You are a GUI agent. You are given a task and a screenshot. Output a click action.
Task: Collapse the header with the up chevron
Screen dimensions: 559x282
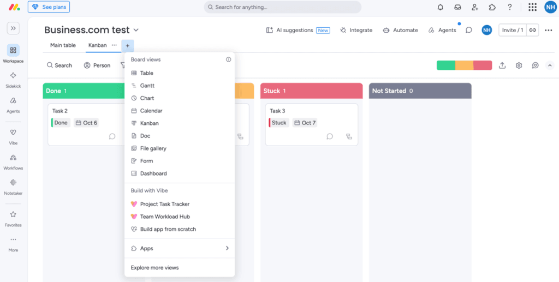[550, 65]
